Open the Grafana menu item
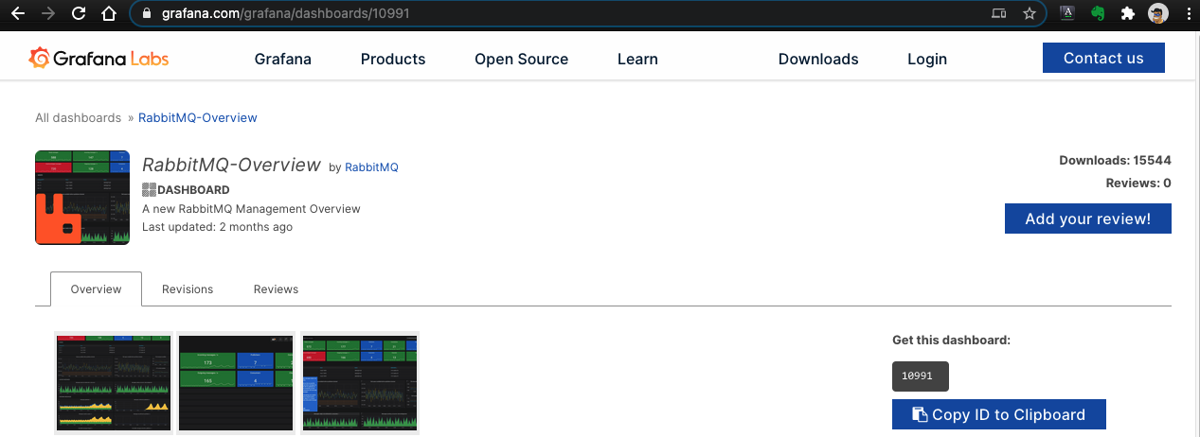The image size is (1200, 437). (283, 59)
